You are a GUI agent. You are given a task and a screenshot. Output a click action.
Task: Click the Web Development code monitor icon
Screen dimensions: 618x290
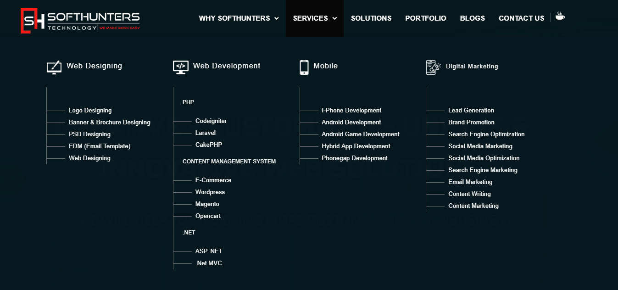[x=181, y=67]
